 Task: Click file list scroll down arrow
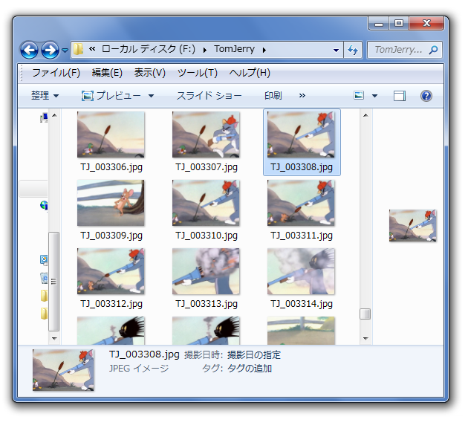pyautogui.click(x=365, y=338)
